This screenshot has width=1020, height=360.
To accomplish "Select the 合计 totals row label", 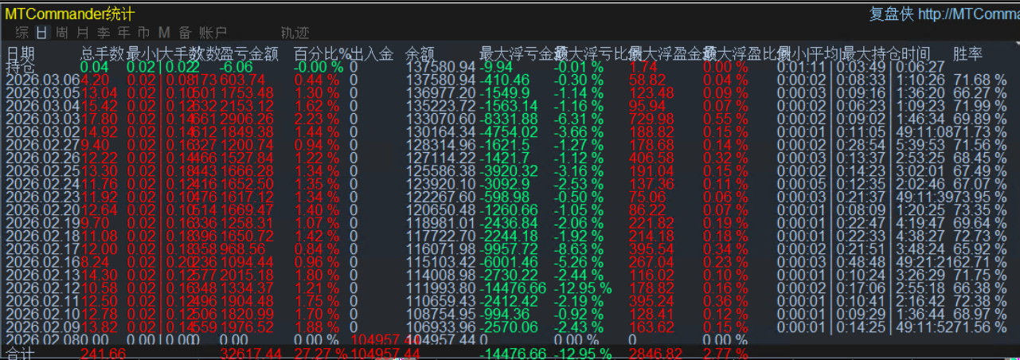I will pyautogui.click(x=21, y=353).
